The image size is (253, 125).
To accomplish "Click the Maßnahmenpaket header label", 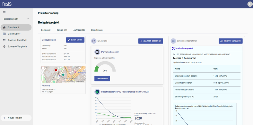I will tap(184, 48).
